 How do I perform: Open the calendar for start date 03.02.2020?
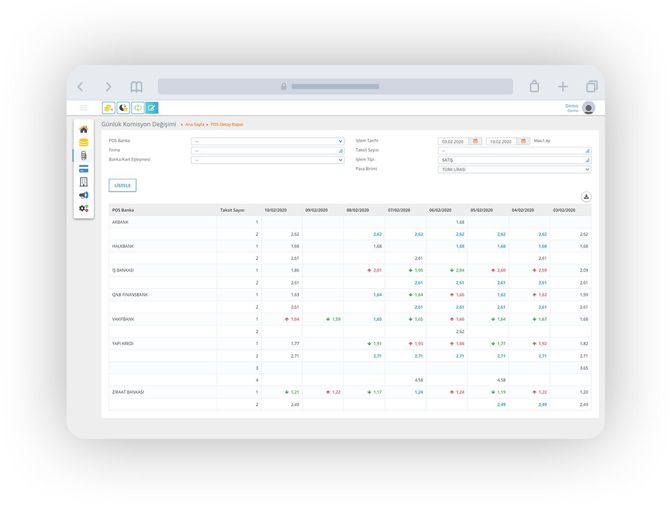click(475, 141)
